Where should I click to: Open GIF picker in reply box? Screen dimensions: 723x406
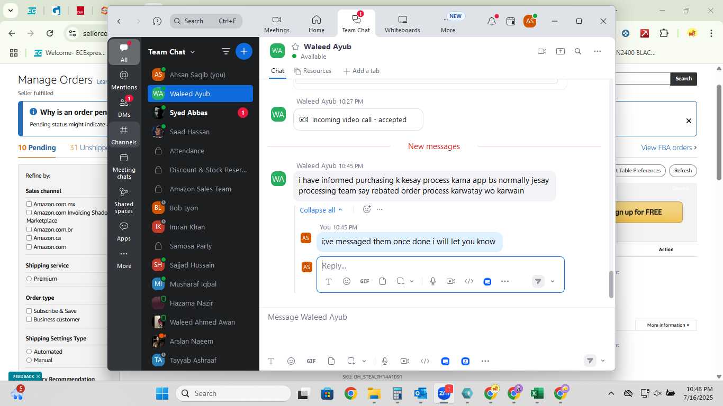(x=365, y=281)
